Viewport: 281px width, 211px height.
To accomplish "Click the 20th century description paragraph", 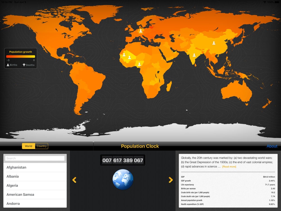I will click(227, 162).
